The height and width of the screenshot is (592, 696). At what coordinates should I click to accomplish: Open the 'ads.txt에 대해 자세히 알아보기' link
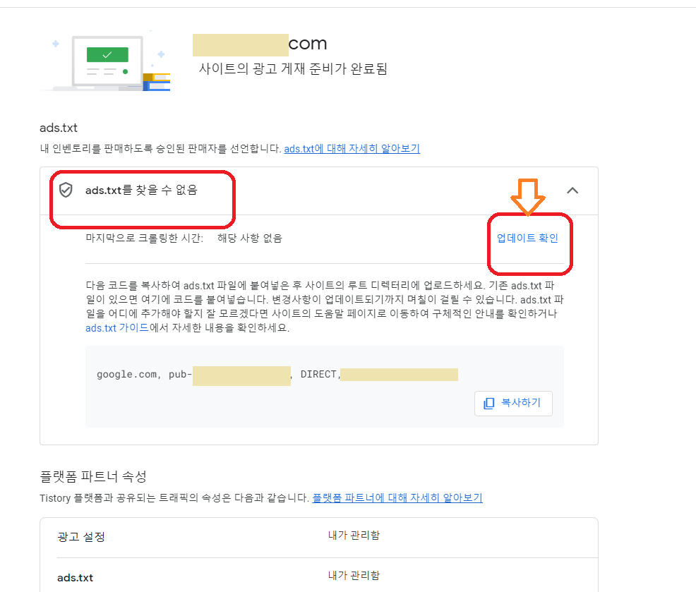pyautogui.click(x=352, y=148)
